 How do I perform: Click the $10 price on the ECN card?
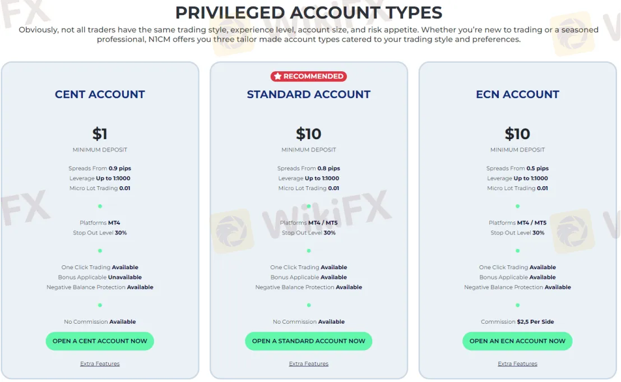[x=517, y=134]
